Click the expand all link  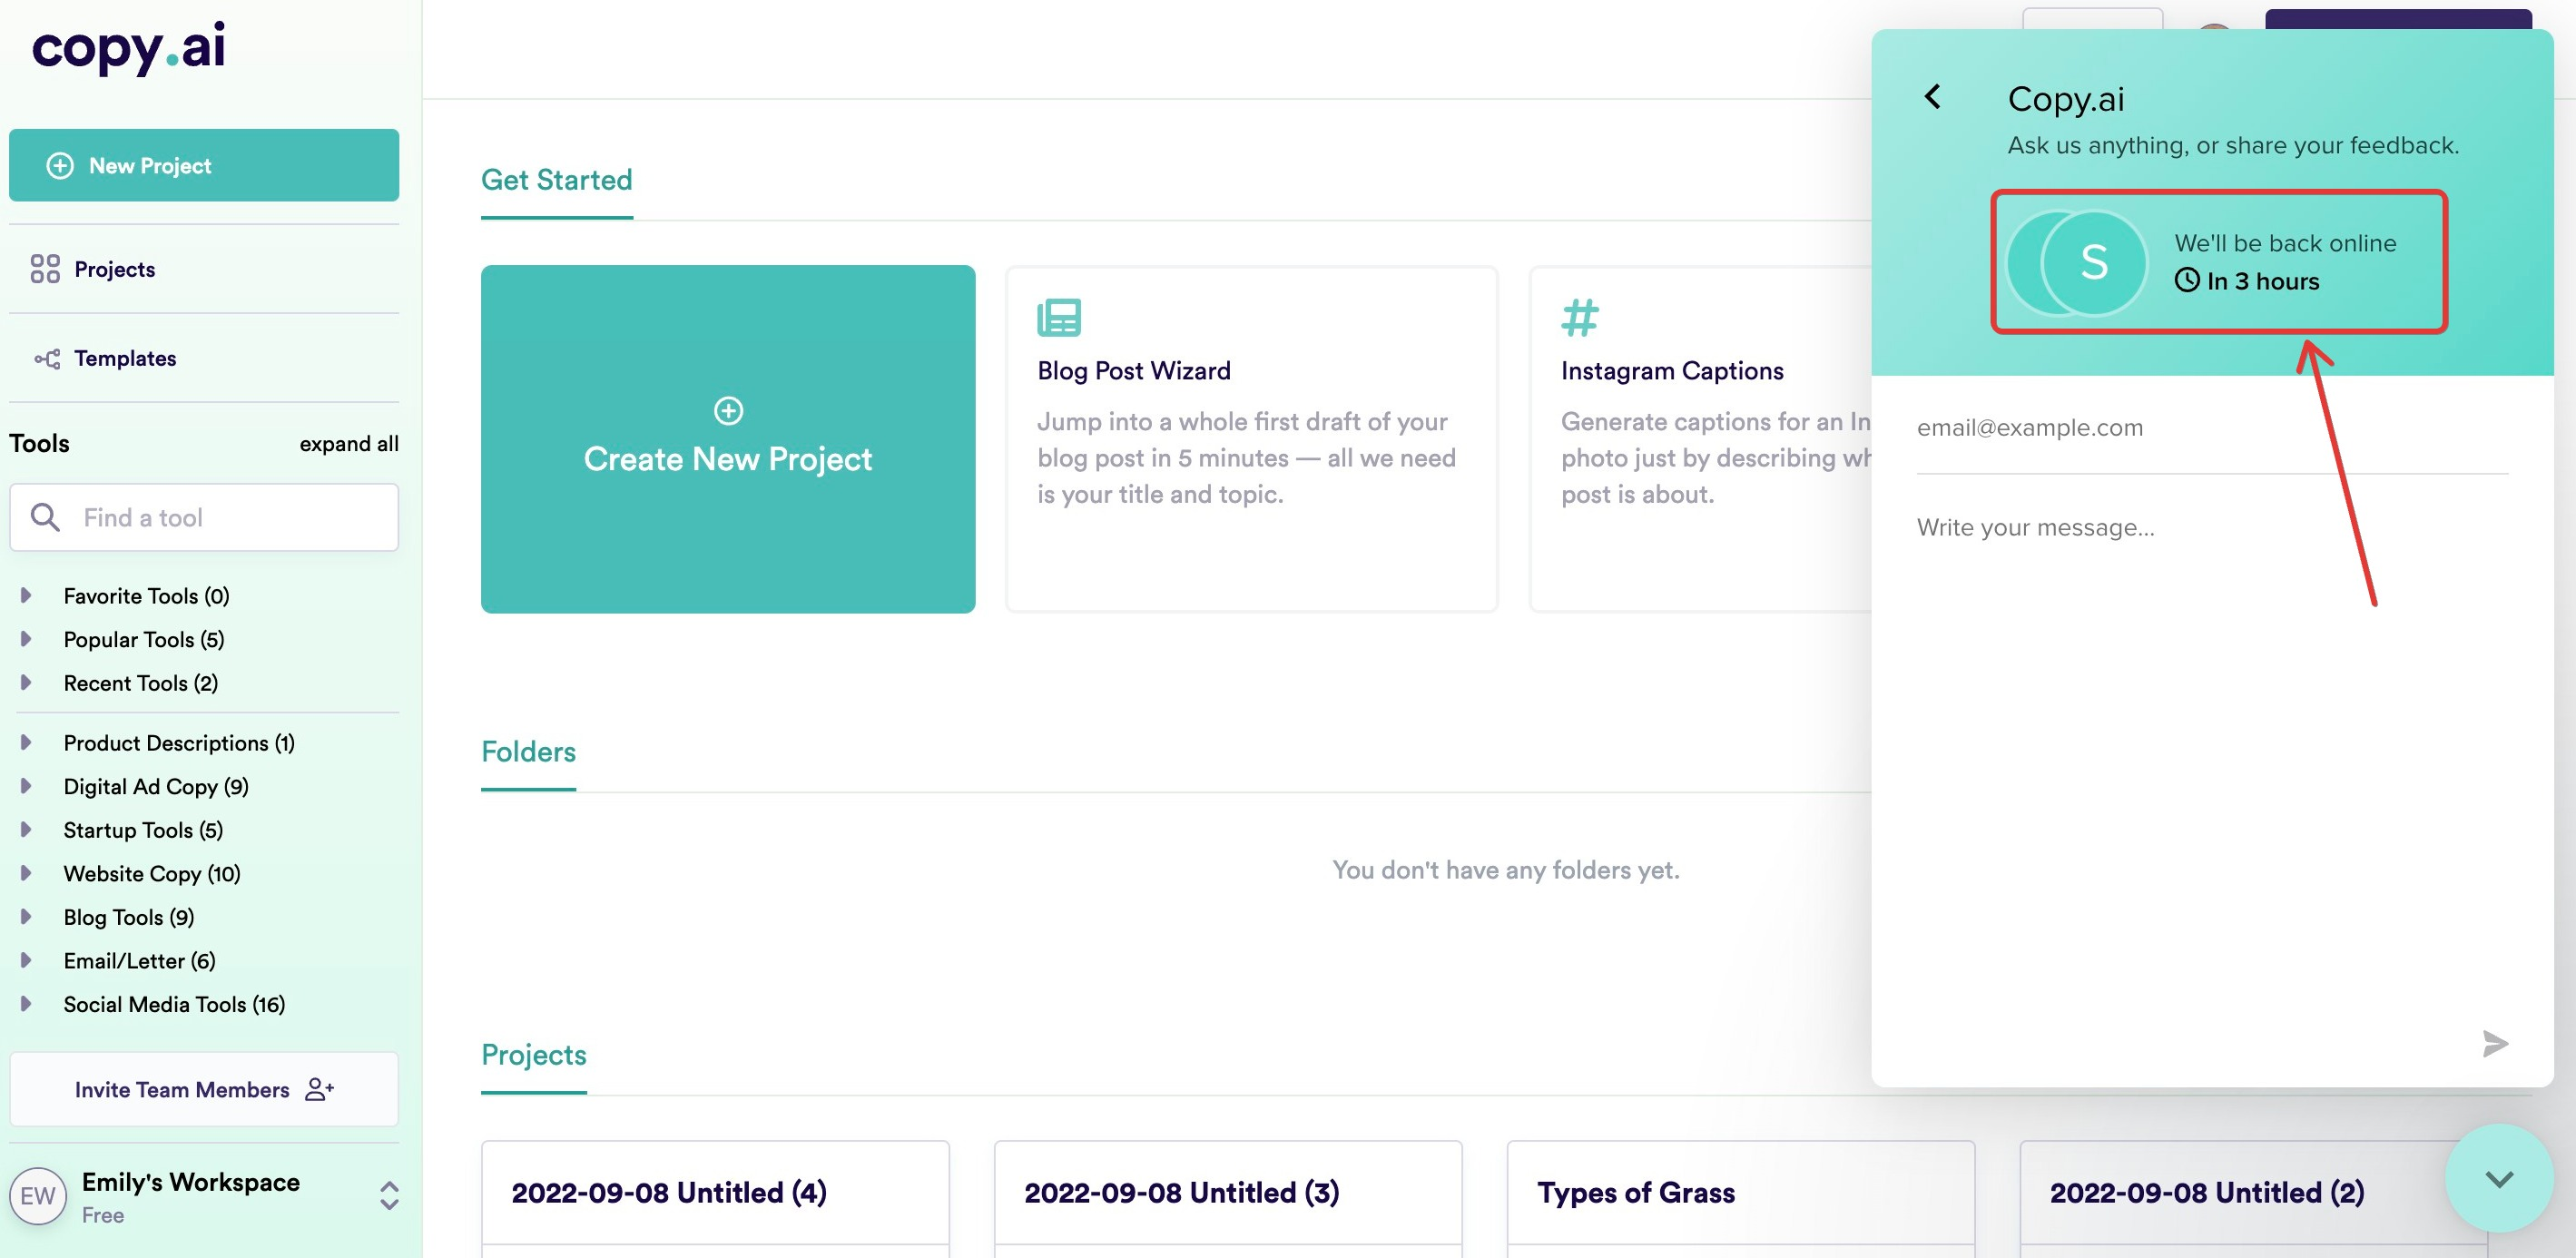[348, 444]
